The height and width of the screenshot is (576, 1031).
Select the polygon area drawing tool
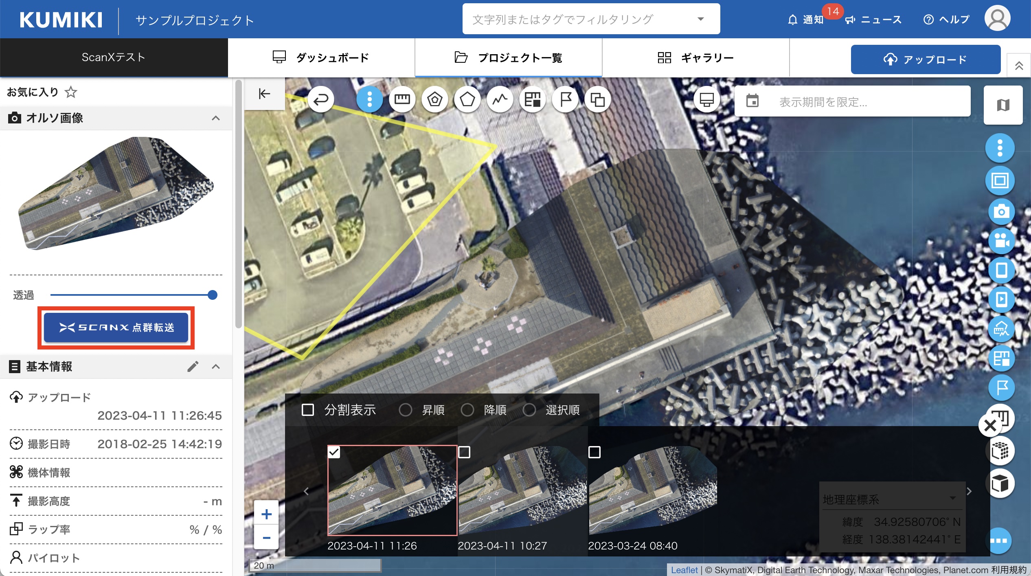(467, 99)
